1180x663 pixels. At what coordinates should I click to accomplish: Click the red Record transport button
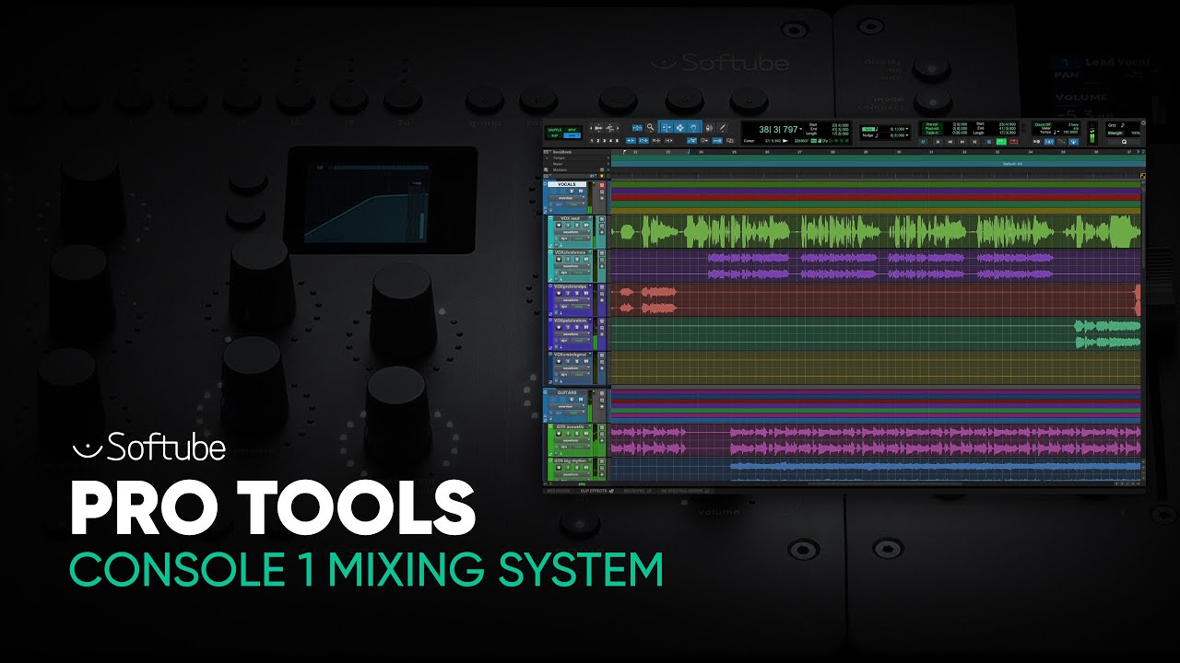click(x=1014, y=142)
